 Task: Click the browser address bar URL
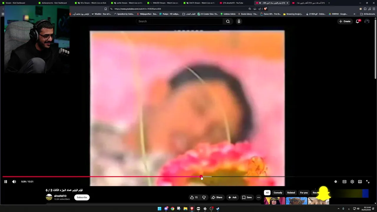click(x=138, y=9)
